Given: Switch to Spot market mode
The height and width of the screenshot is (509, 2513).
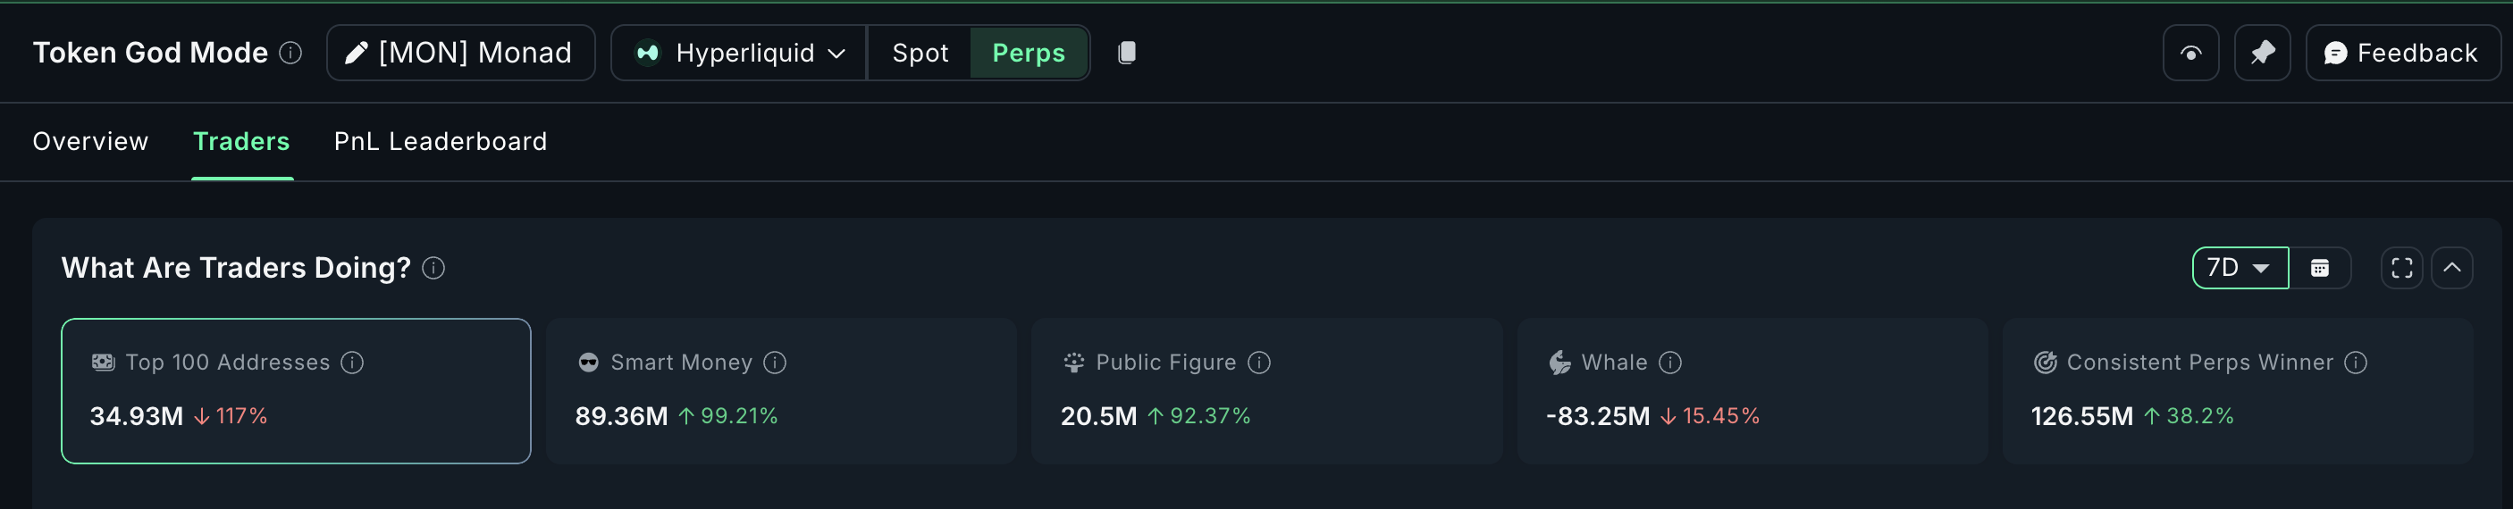Looking at the screenshot, I should coord(919,54).
